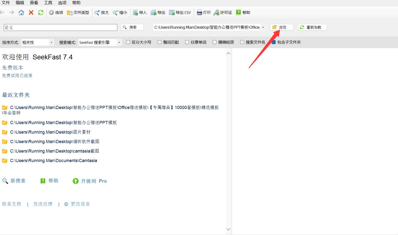This screenshot has width=398, height=235.
Task: Click the 重新加载 reload button
Action: click(x=312, y=27)
